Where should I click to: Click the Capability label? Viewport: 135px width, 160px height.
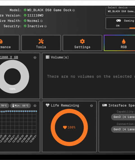(x=126, y=112)
